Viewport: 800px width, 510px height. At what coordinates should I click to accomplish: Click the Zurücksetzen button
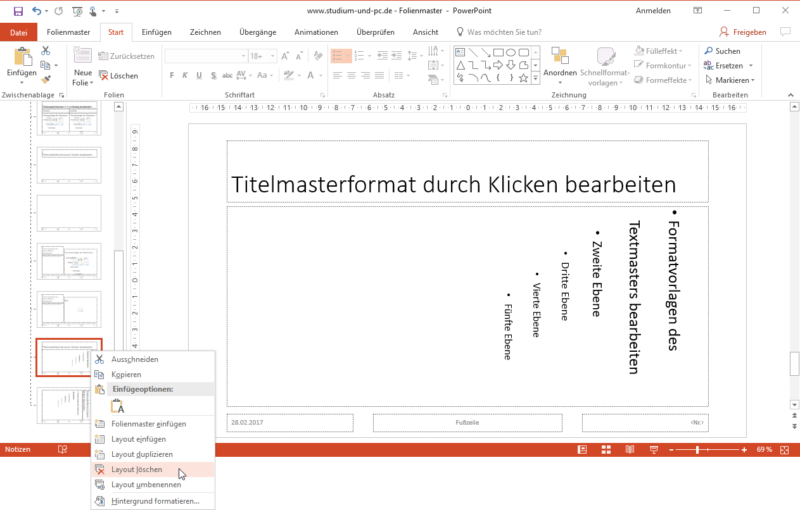coord(127,56)
